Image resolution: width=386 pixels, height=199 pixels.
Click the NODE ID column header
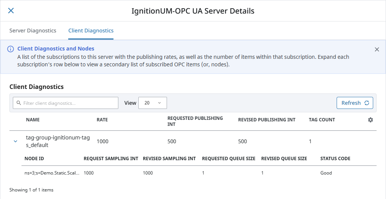pos(34,158)
